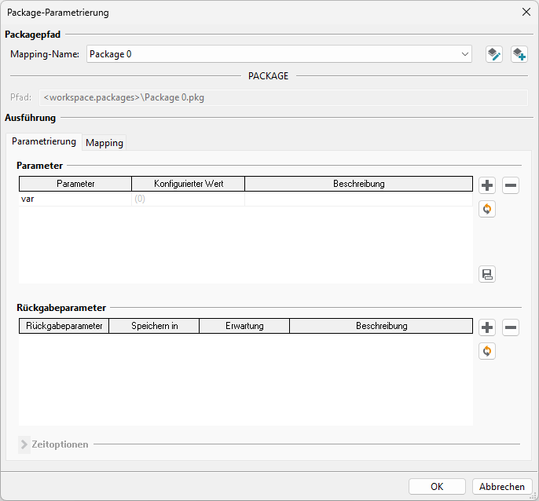The image size is (539, 501).
Task: Click the Abbrechen button
Action: (x=502, y=487)
